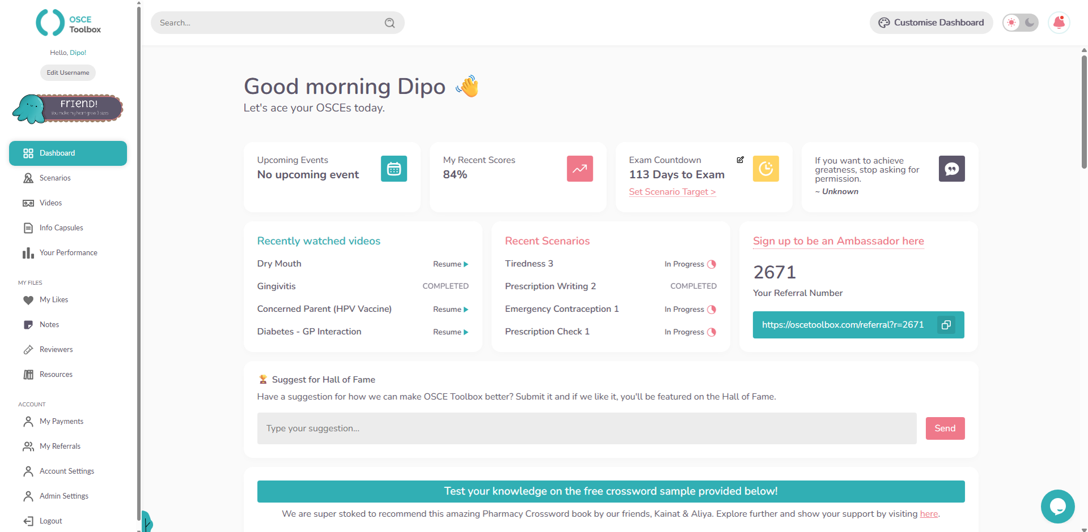
Task: Open the Gingivitis video row
Action: pos(363,286)
